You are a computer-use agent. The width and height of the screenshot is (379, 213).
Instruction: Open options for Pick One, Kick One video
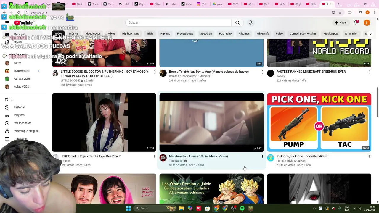coord(370,156)
